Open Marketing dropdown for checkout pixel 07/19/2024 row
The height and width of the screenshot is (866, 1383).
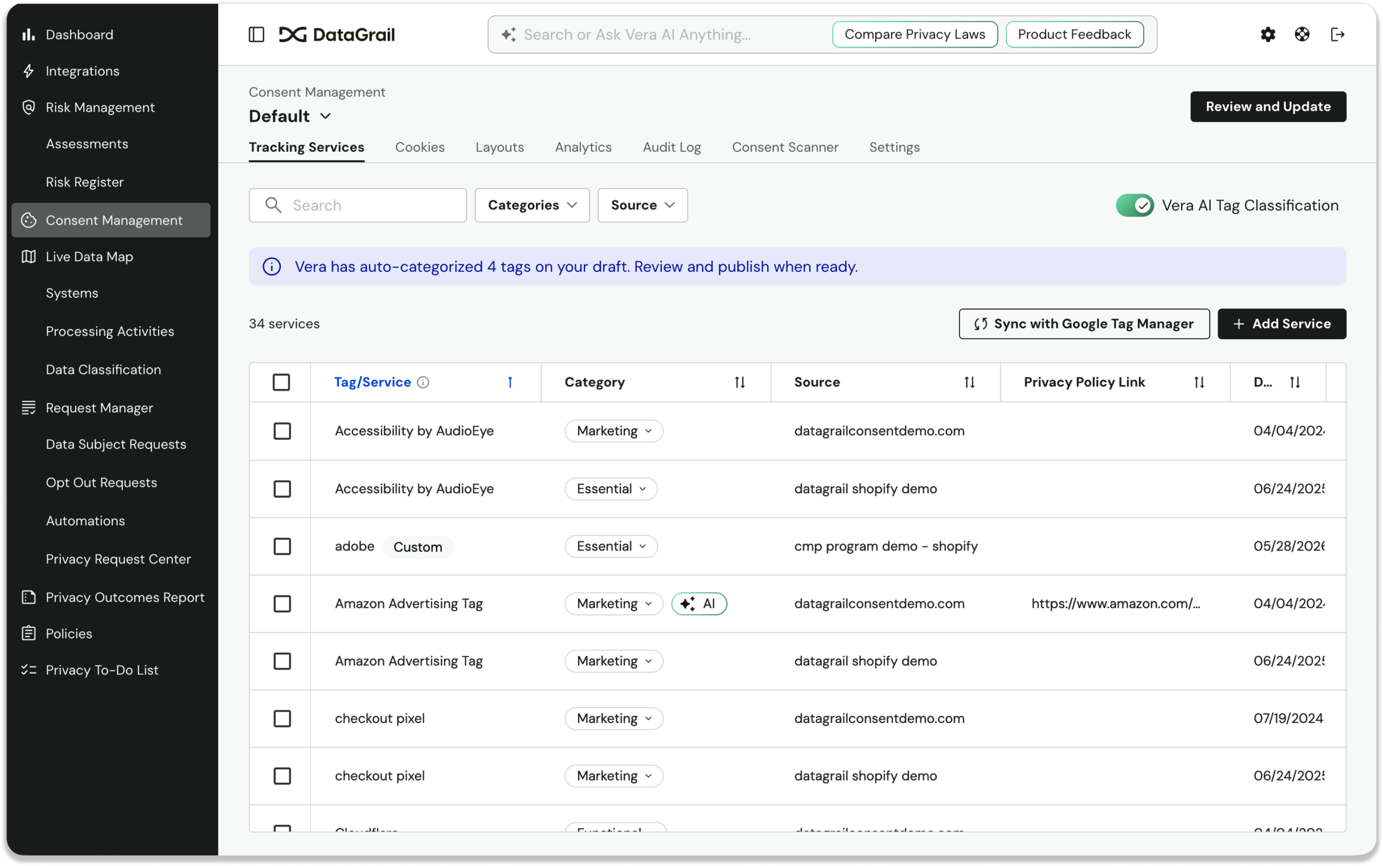coord(614,718)
